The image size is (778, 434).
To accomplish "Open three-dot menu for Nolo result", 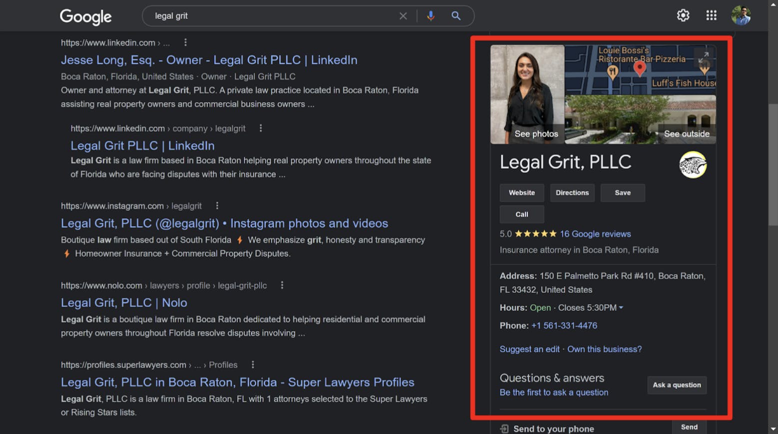I will click(x=282, y=285).
